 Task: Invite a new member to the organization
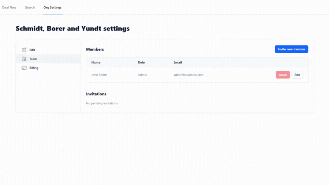tap(291, 49)
